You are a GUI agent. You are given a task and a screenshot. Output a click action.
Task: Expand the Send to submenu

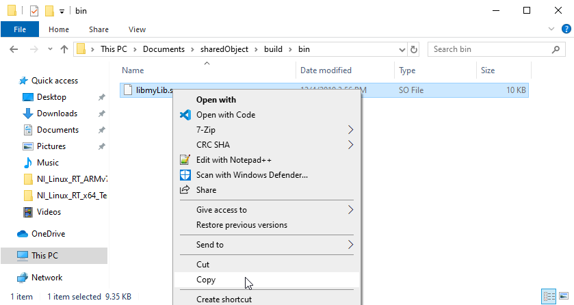click(351, 245)
